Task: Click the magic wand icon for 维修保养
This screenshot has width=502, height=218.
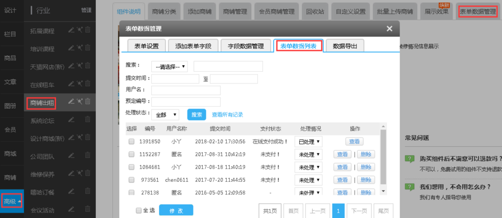Action: click(79, 173)
